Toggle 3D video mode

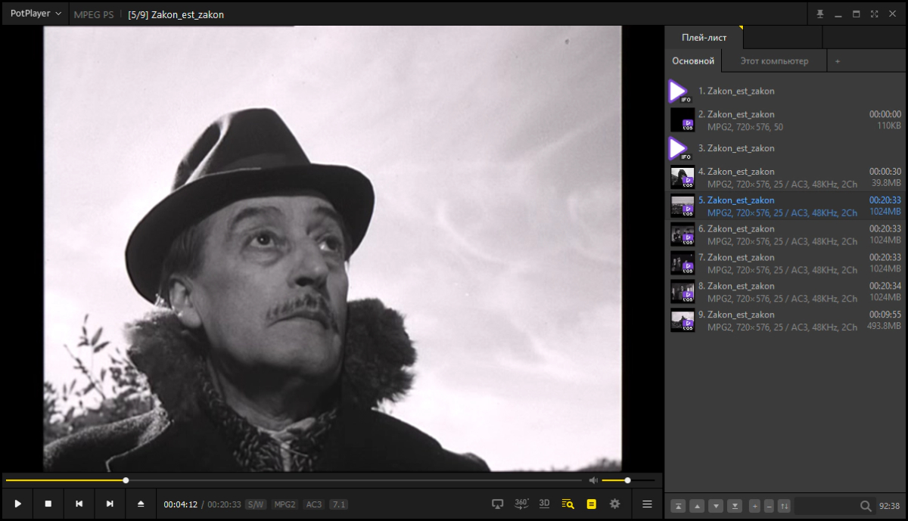tap(544, 504)
